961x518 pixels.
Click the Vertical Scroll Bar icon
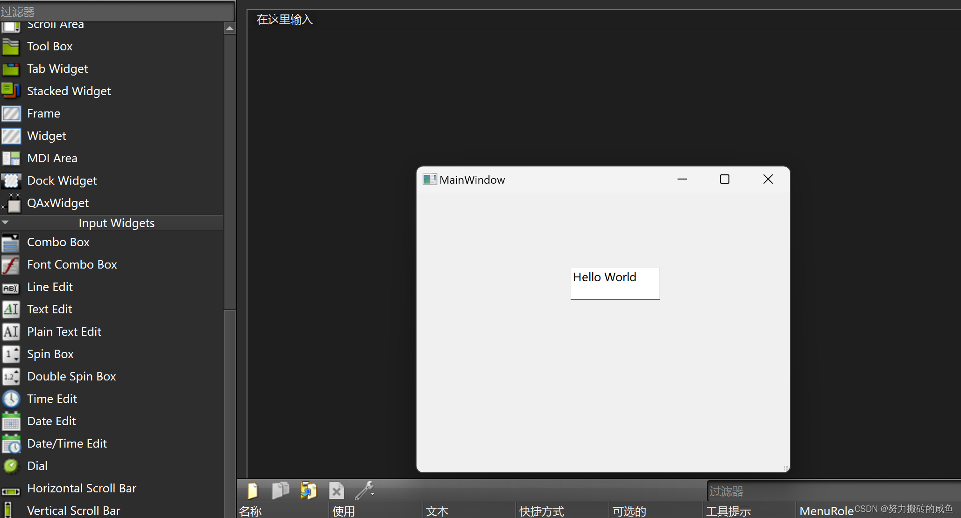[x=8, y=510]
